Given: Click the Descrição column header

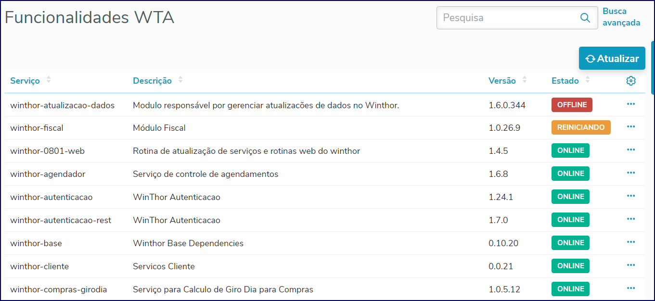Looking at the screenshot, I should [x=152, y=81].
